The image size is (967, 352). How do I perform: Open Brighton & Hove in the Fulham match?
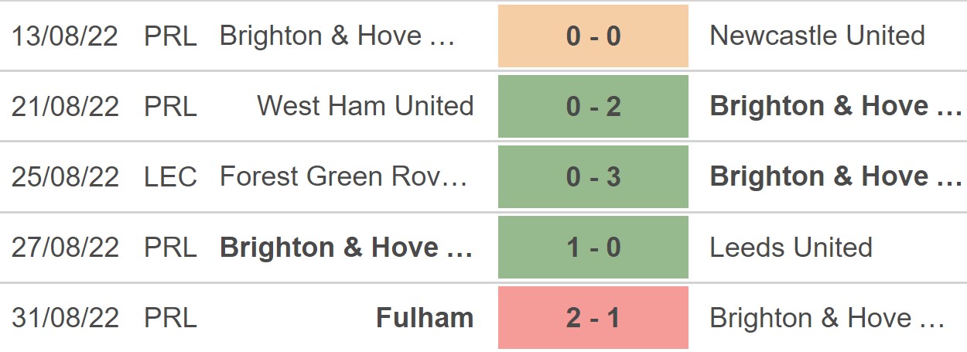[x=826, y=318]
